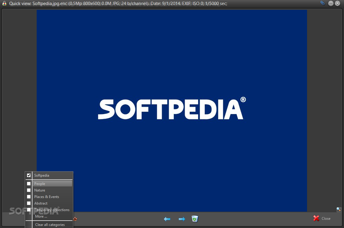
Task: Select the People menu entry label
Action: (39, 184)
